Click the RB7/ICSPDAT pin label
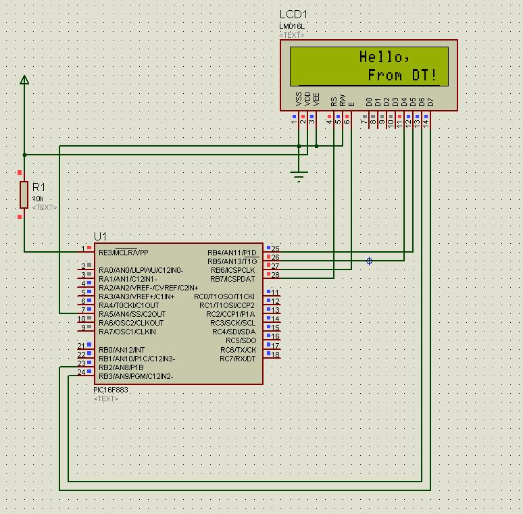 point(232,279)
